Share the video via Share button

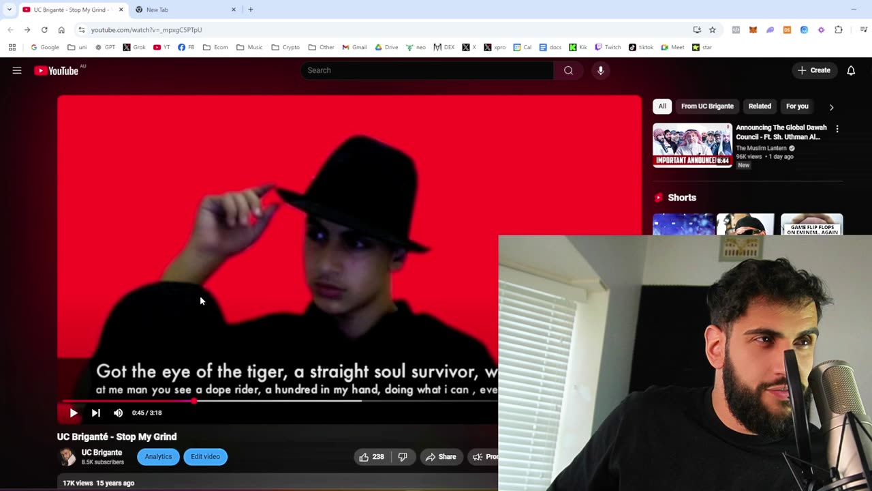coord(441,457)
